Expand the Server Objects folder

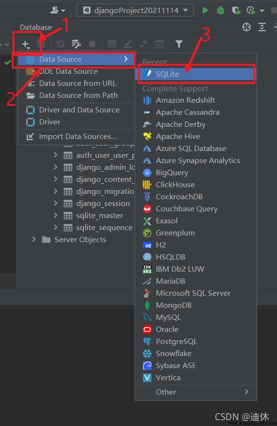tap(34, 239)
